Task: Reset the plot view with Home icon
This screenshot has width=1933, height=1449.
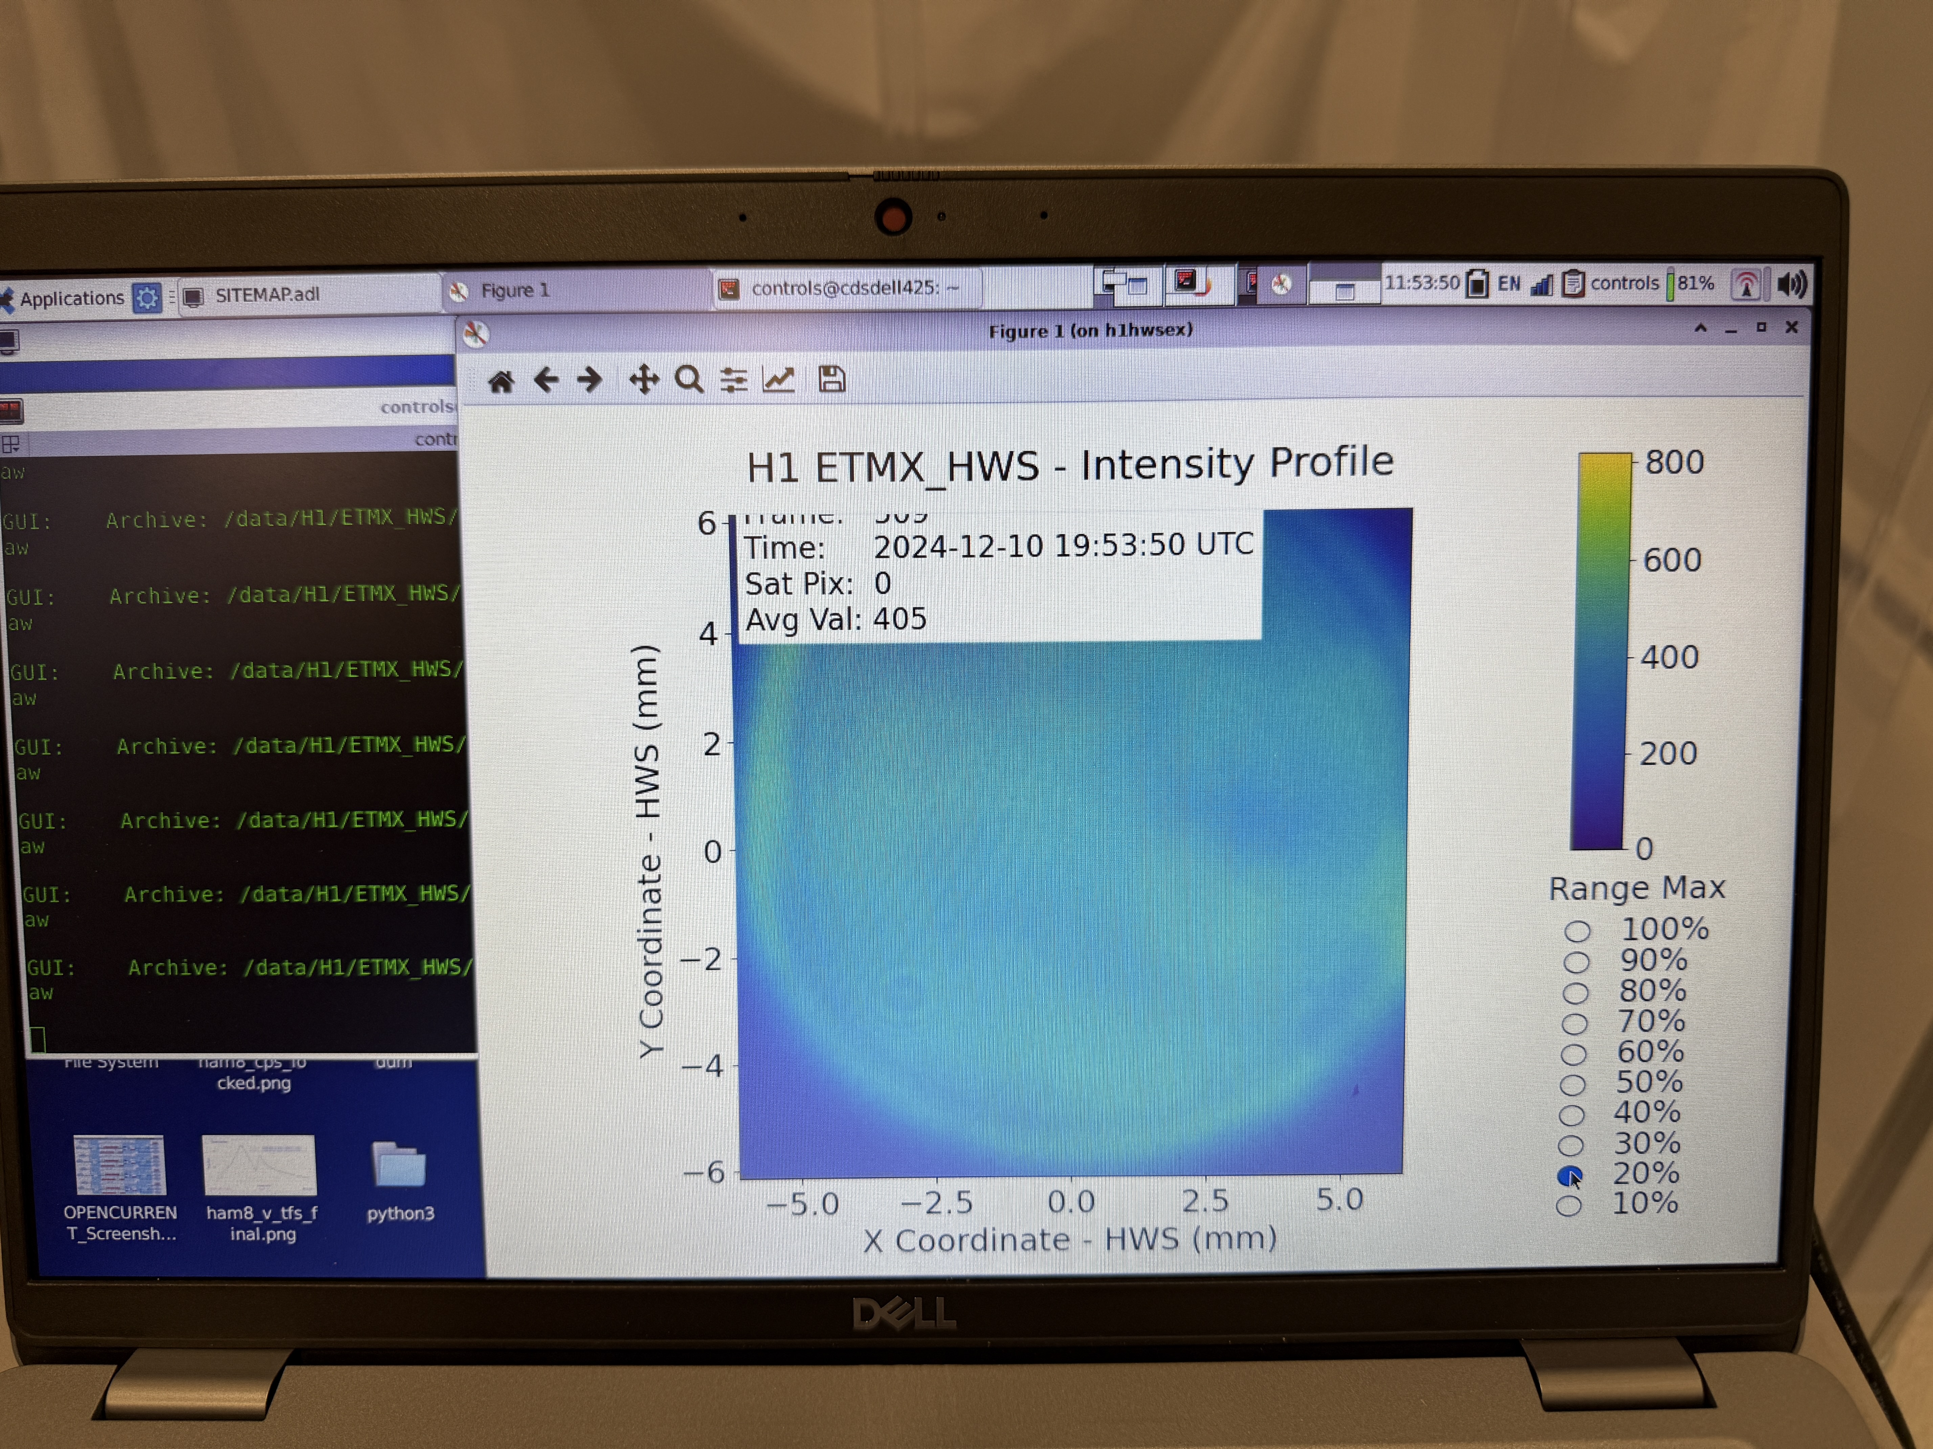Action: [501, 381]
